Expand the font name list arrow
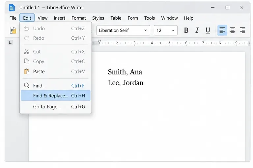 [x=146, y=30]
